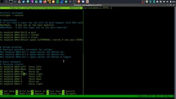Click nano's 'Where Is' shortcut label
This screenshot has height=99, width=176.
40,91
